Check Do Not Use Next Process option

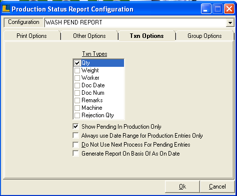point(75,145)
